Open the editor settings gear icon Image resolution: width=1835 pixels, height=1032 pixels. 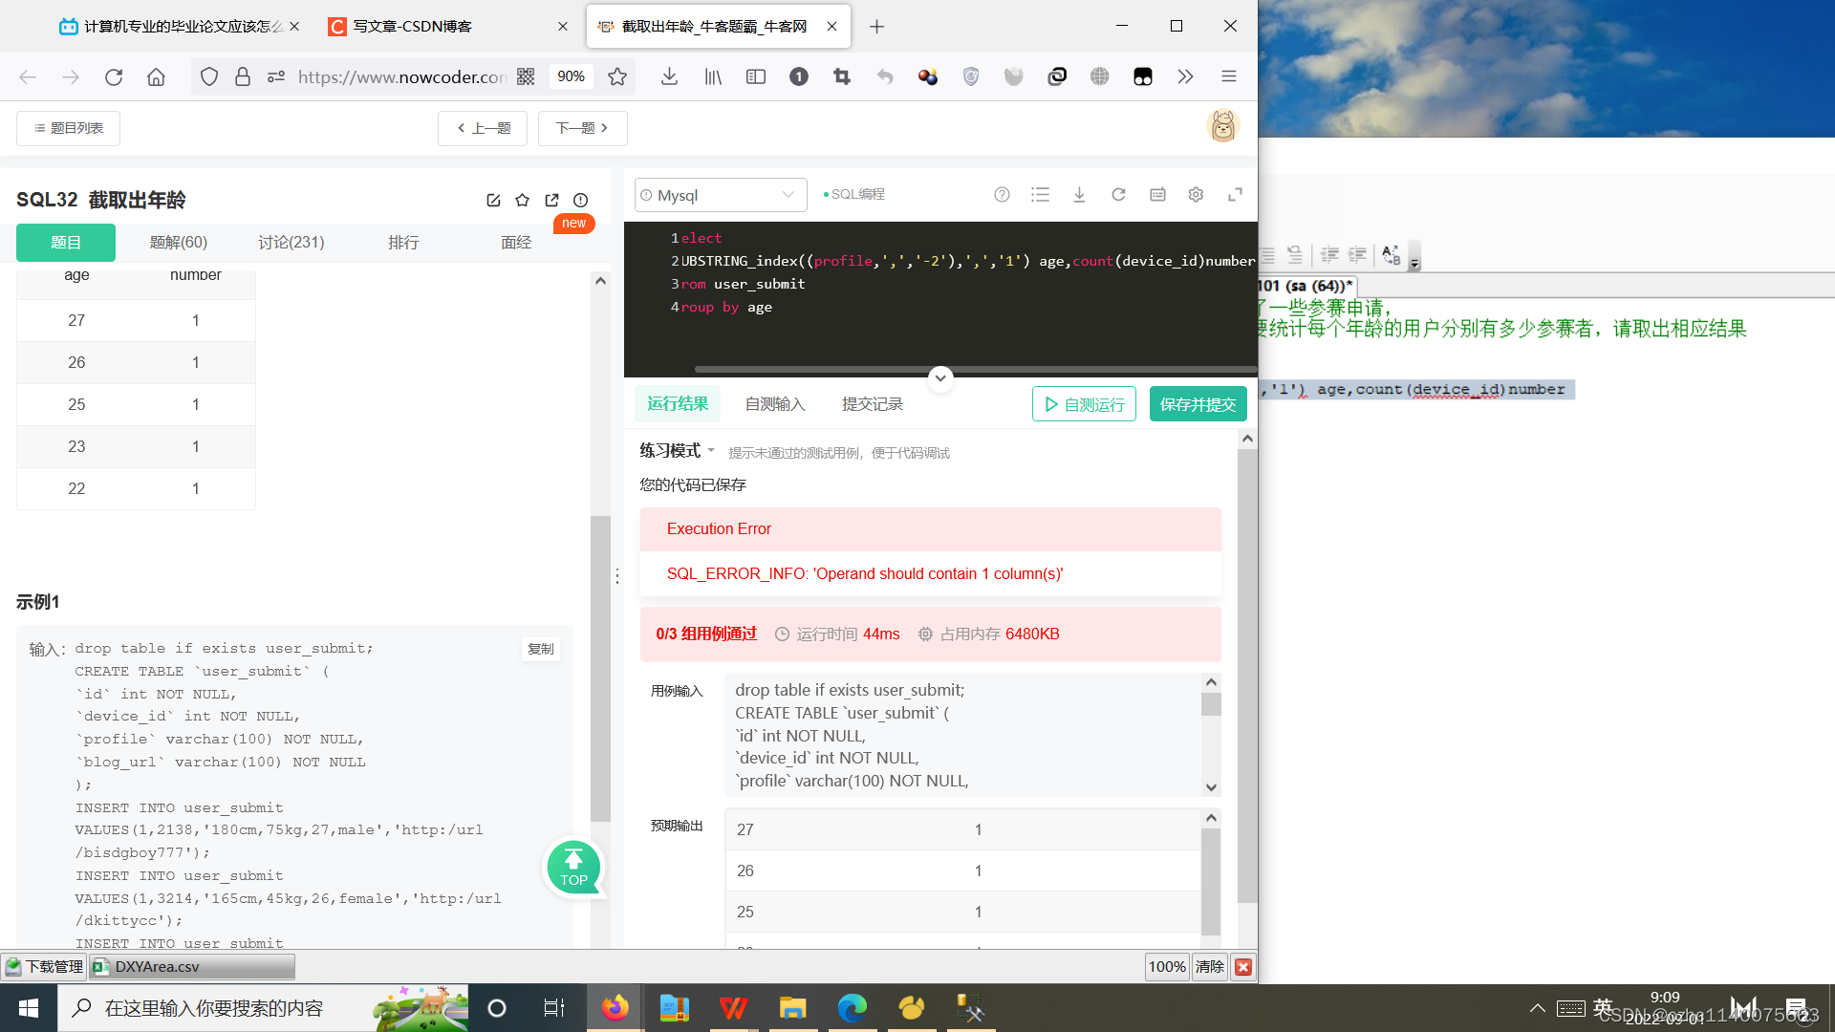(x=1196, y=195)
